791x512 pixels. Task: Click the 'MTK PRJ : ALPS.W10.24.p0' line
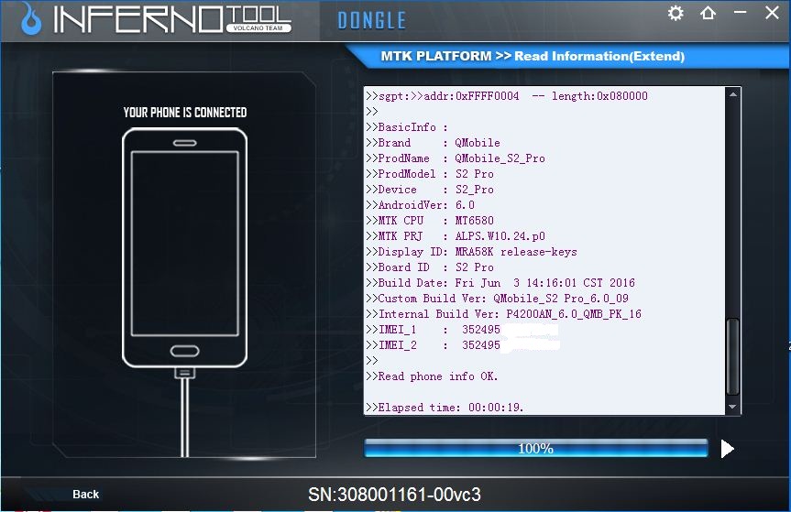(456, 236)
